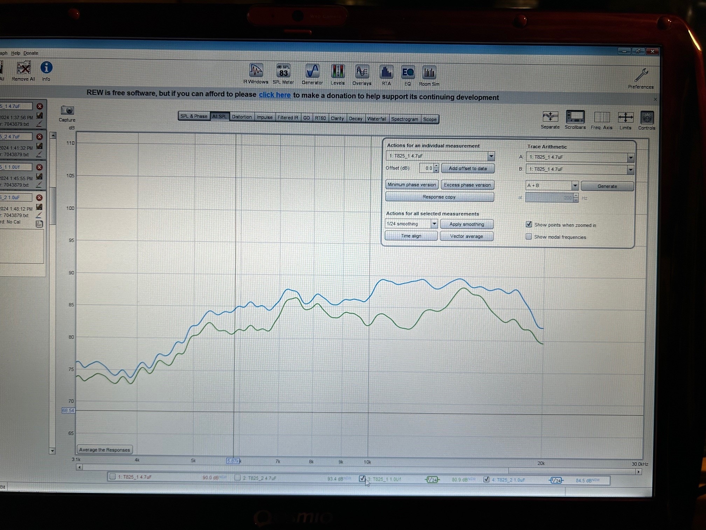706x530 pixels.
Task: Click Add offset to data button
Action: [x=468, y=168]
